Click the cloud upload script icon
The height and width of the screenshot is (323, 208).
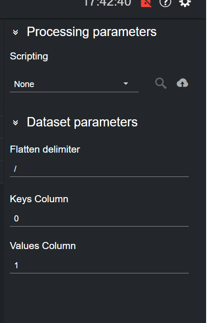(x=182, y=83)
